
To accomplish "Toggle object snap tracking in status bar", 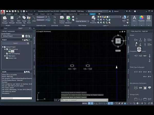I will click(109, 103).
